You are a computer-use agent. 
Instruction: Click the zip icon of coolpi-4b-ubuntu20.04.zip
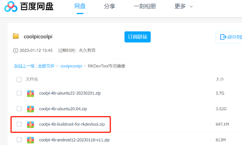point(30,109)
